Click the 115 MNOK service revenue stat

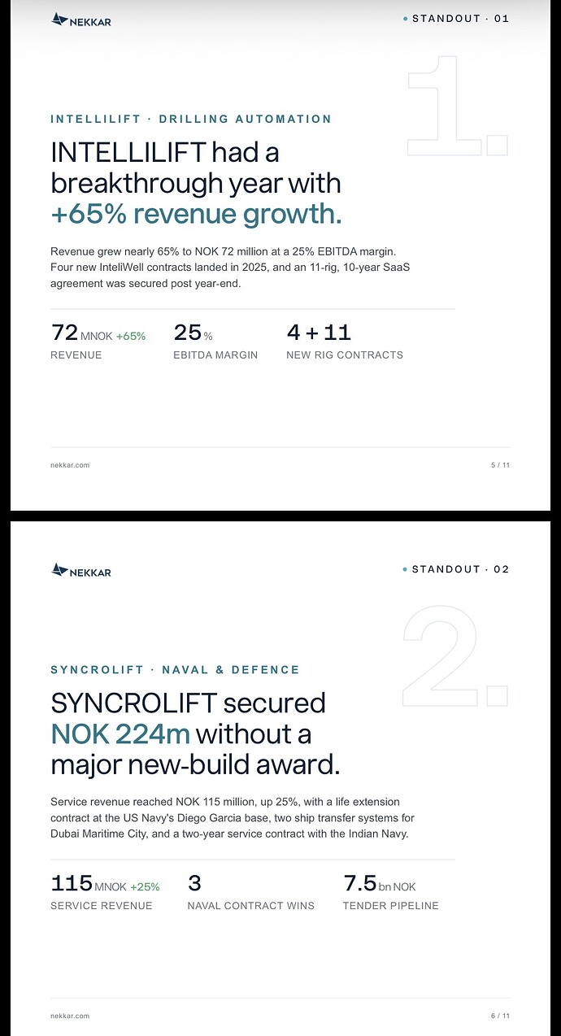tap(105, 883)
